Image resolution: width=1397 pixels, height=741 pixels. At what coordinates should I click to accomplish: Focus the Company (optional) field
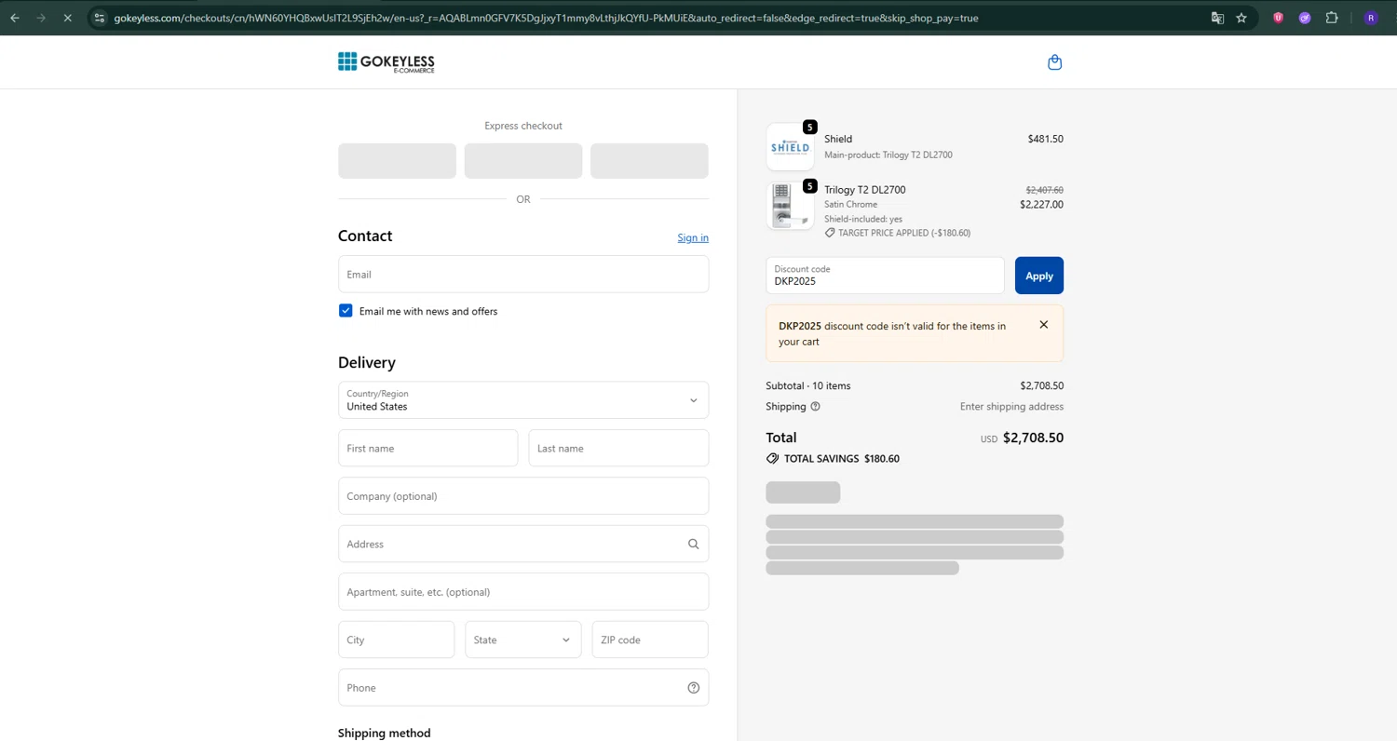523,496
